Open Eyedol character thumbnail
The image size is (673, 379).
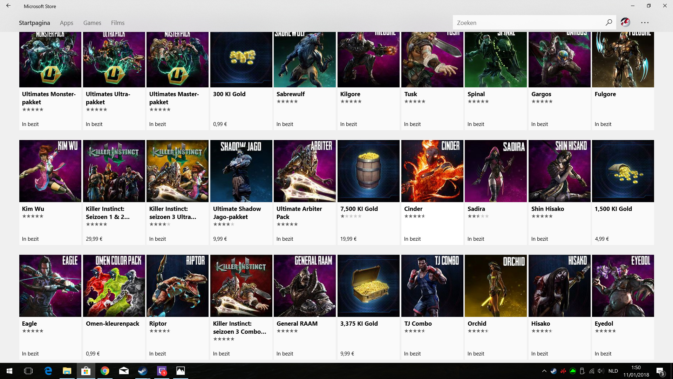[x=623, y=286]
